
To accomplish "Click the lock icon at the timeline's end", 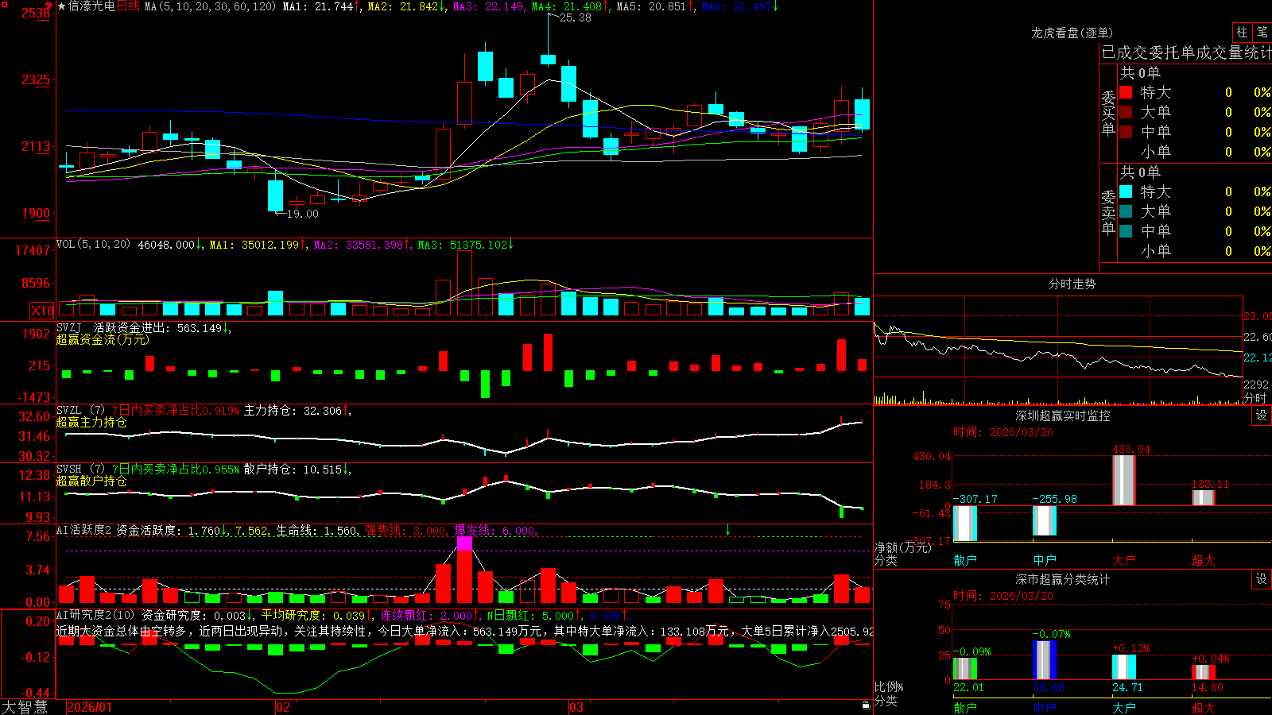I will coord(867,705).
